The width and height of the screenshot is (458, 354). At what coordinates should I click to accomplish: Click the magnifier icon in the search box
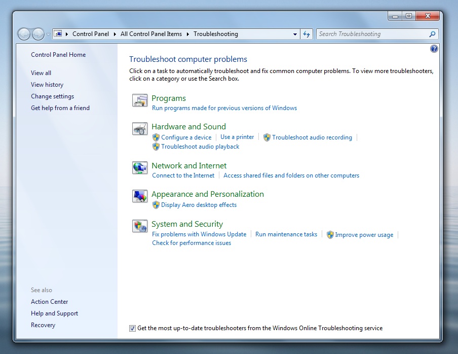click(x=432, y=34)
